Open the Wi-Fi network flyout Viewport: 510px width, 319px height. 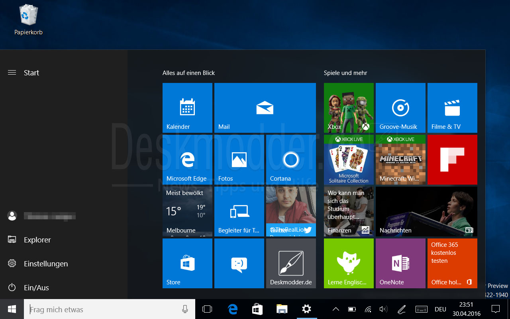point(368,309)
